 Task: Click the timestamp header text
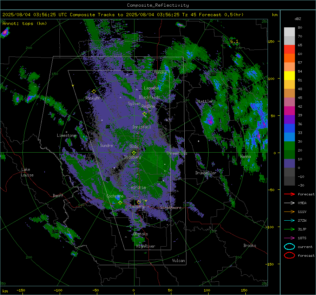tap(123, 15)
